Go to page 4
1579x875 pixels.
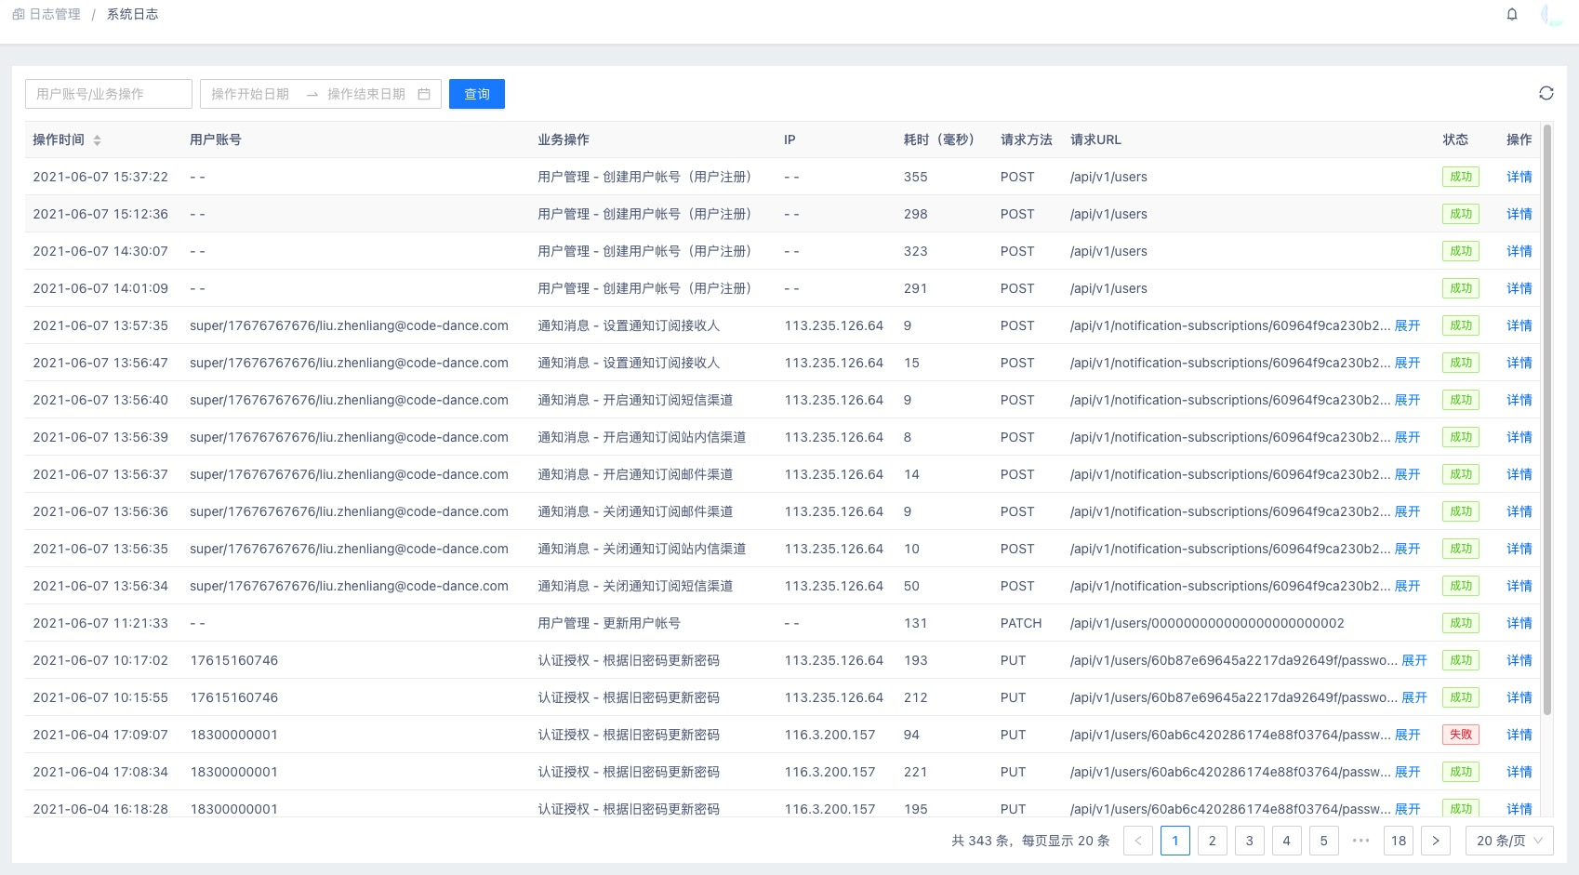[1287, 841]
